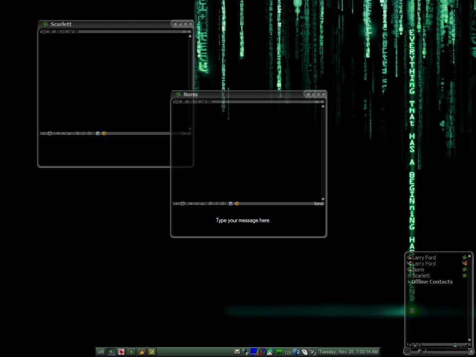Viewport: 476px width, 357px height.
Task: Increase font size arrow in Norm chat toolbar
Action: tap(202, 204)
